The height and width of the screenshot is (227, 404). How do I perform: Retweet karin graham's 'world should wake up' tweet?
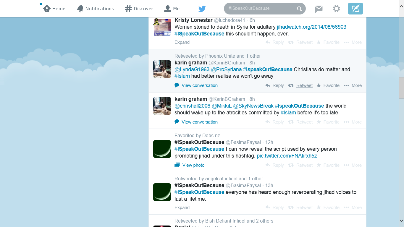pos(300,122)
